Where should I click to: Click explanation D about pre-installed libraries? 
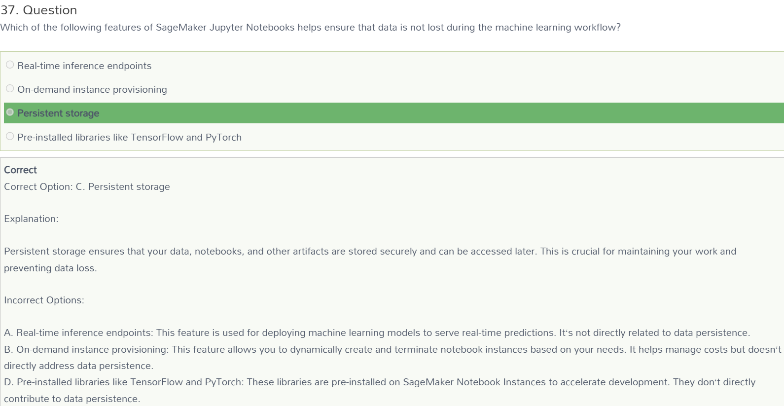pos(380,390)
